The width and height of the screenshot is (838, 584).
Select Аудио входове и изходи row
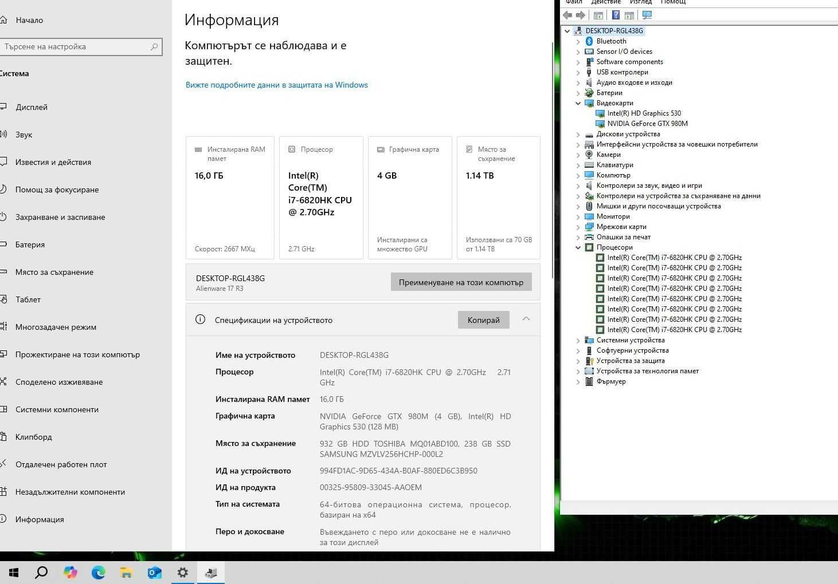click(x=634, y=82)
